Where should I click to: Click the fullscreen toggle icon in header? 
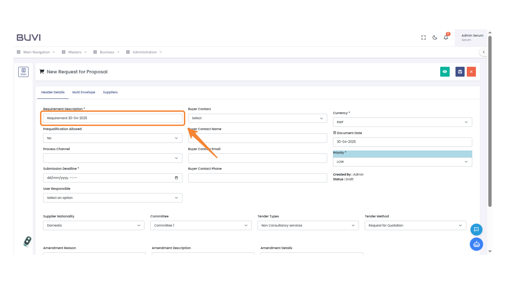423,37
